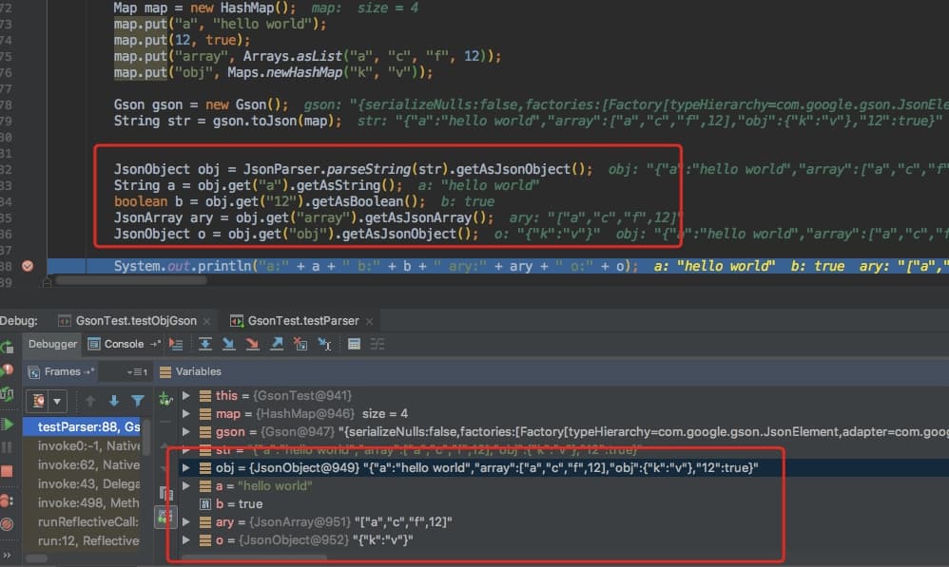Toggle the frames filter funnel icon
949x567 pixels.
click(x=138, y=401)
